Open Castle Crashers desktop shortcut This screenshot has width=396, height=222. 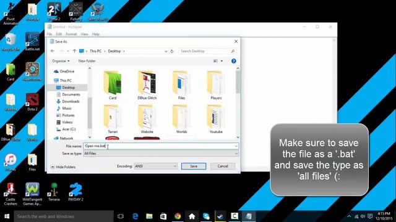(x=11, y=194)
